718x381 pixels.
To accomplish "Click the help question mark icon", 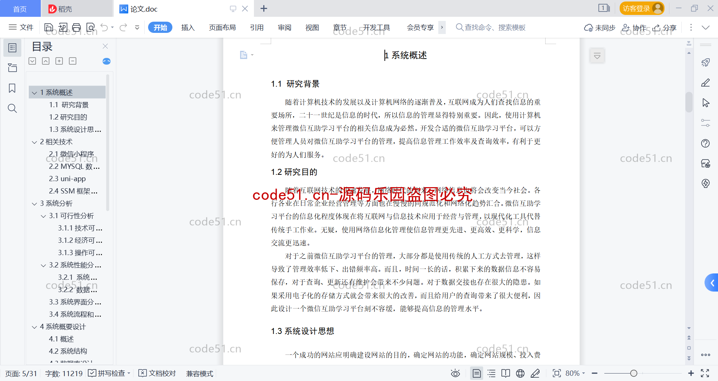I will pyautogui.click(x=706, y=143).
